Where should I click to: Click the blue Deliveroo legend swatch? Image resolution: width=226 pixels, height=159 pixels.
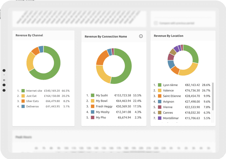[23, 106]
